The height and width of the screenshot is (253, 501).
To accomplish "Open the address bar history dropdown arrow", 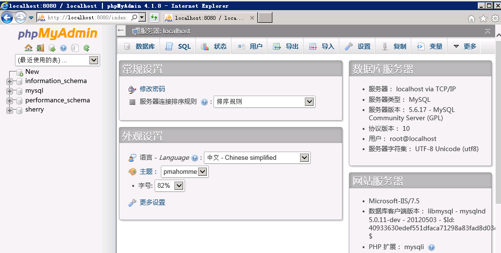I will point(143,17).
